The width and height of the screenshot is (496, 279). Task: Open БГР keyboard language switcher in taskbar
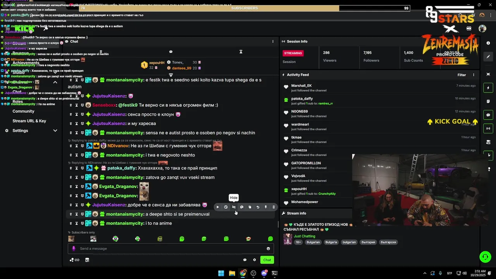click(x=449, y=273)
